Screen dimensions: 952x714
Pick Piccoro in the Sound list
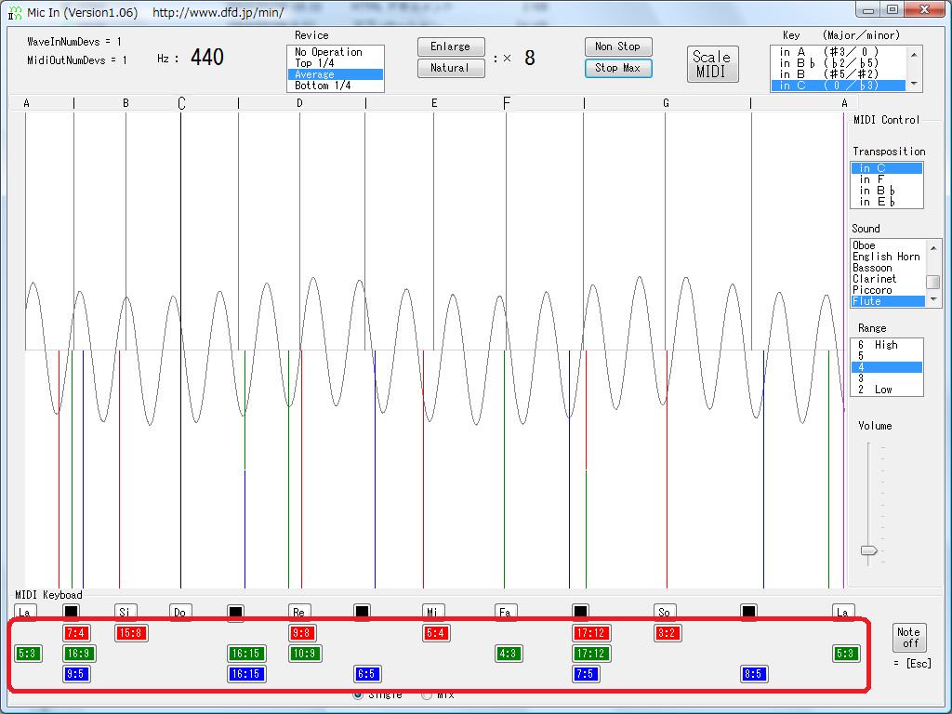point(888,290)
